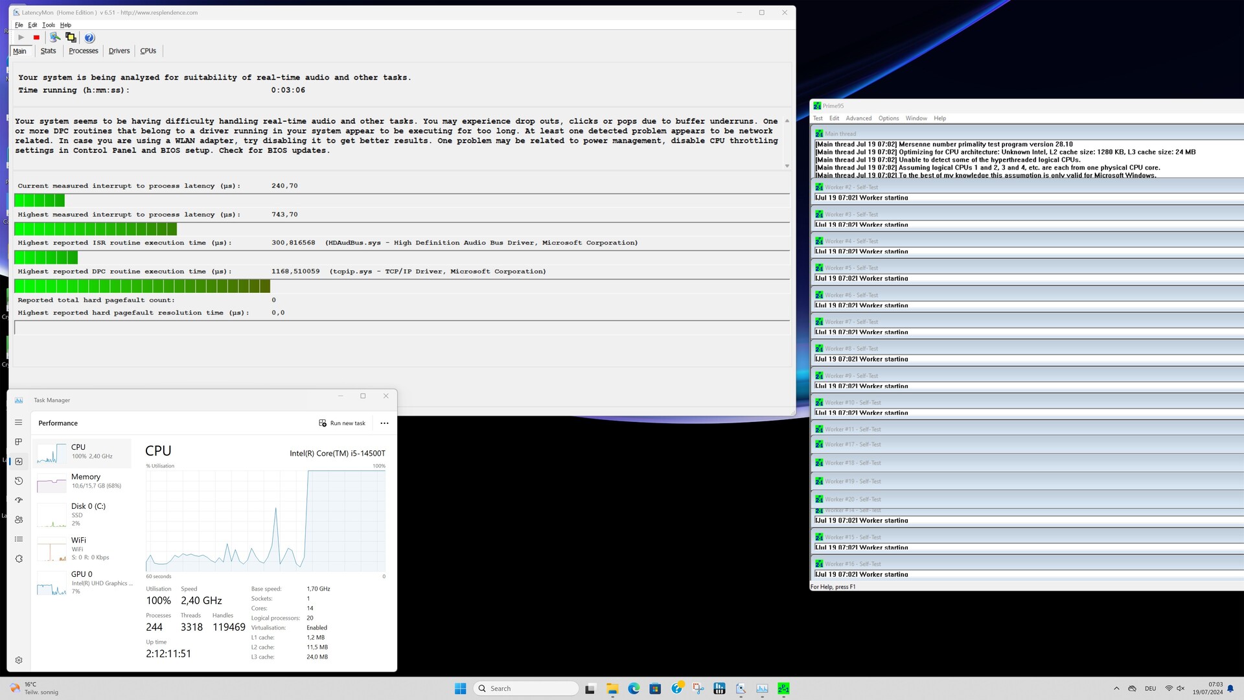Open Task Manager Startup apps sidebar icon
Image resolution: width=1244 pixels, height=700 pixels.
coord(19,500)
